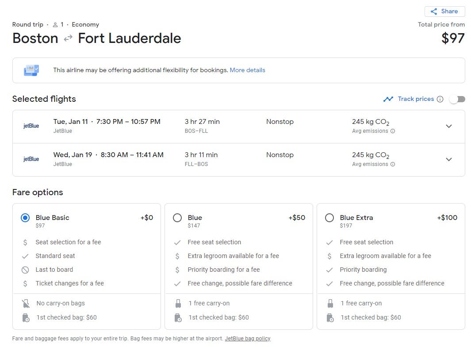Click the Track prices info icon
This screenshot has height=347, width=471.
point(440,99)
